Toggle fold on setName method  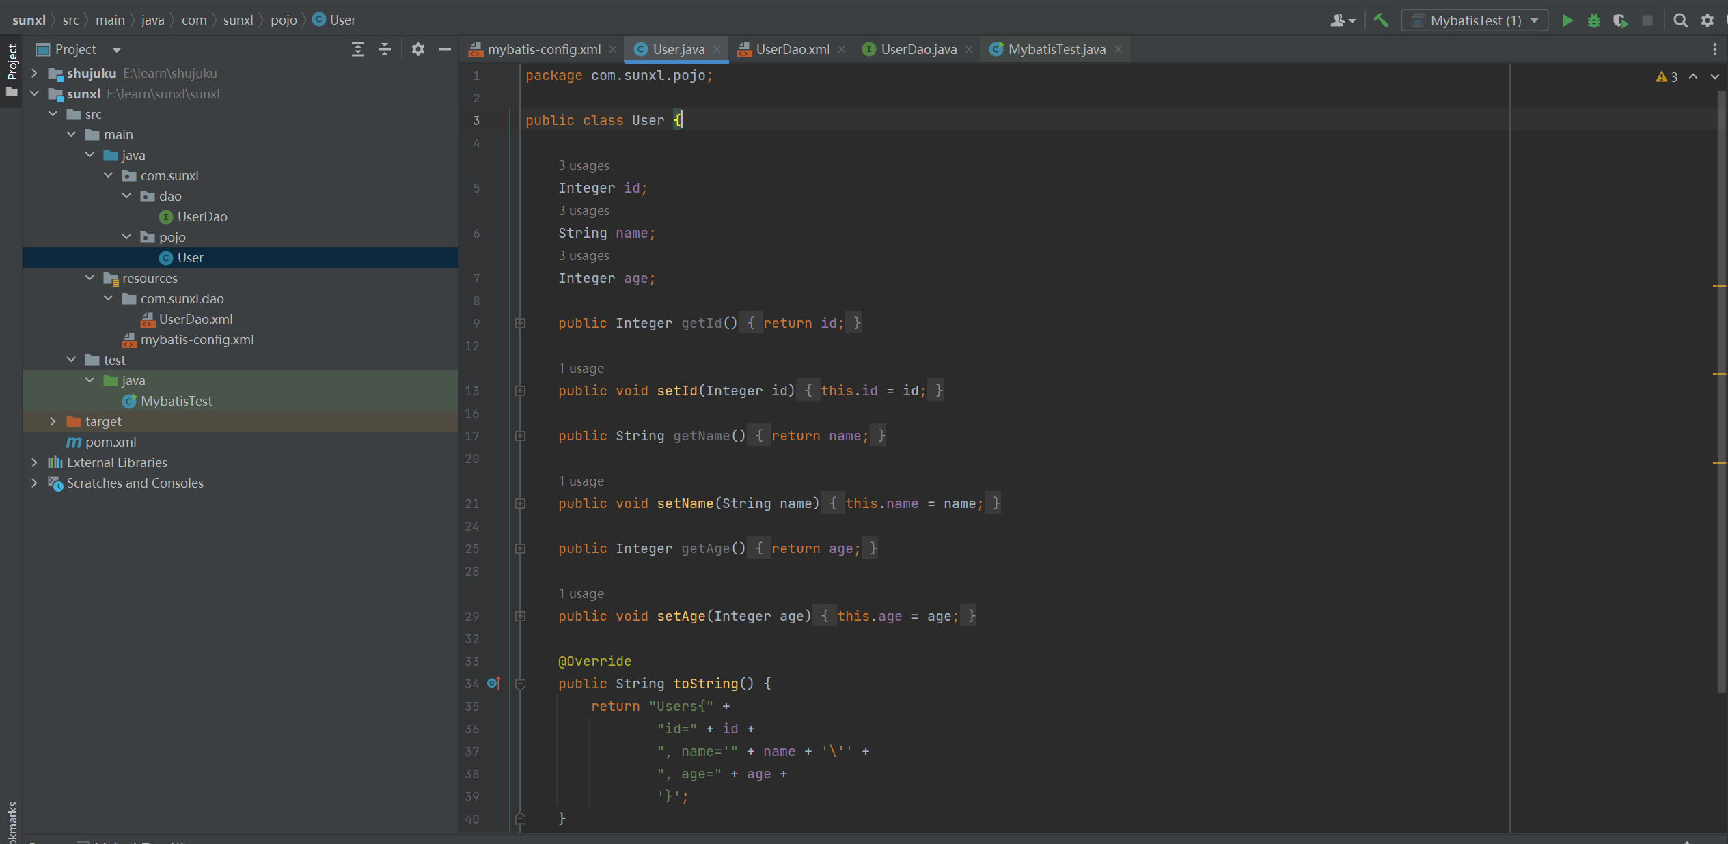coord(520,503)
